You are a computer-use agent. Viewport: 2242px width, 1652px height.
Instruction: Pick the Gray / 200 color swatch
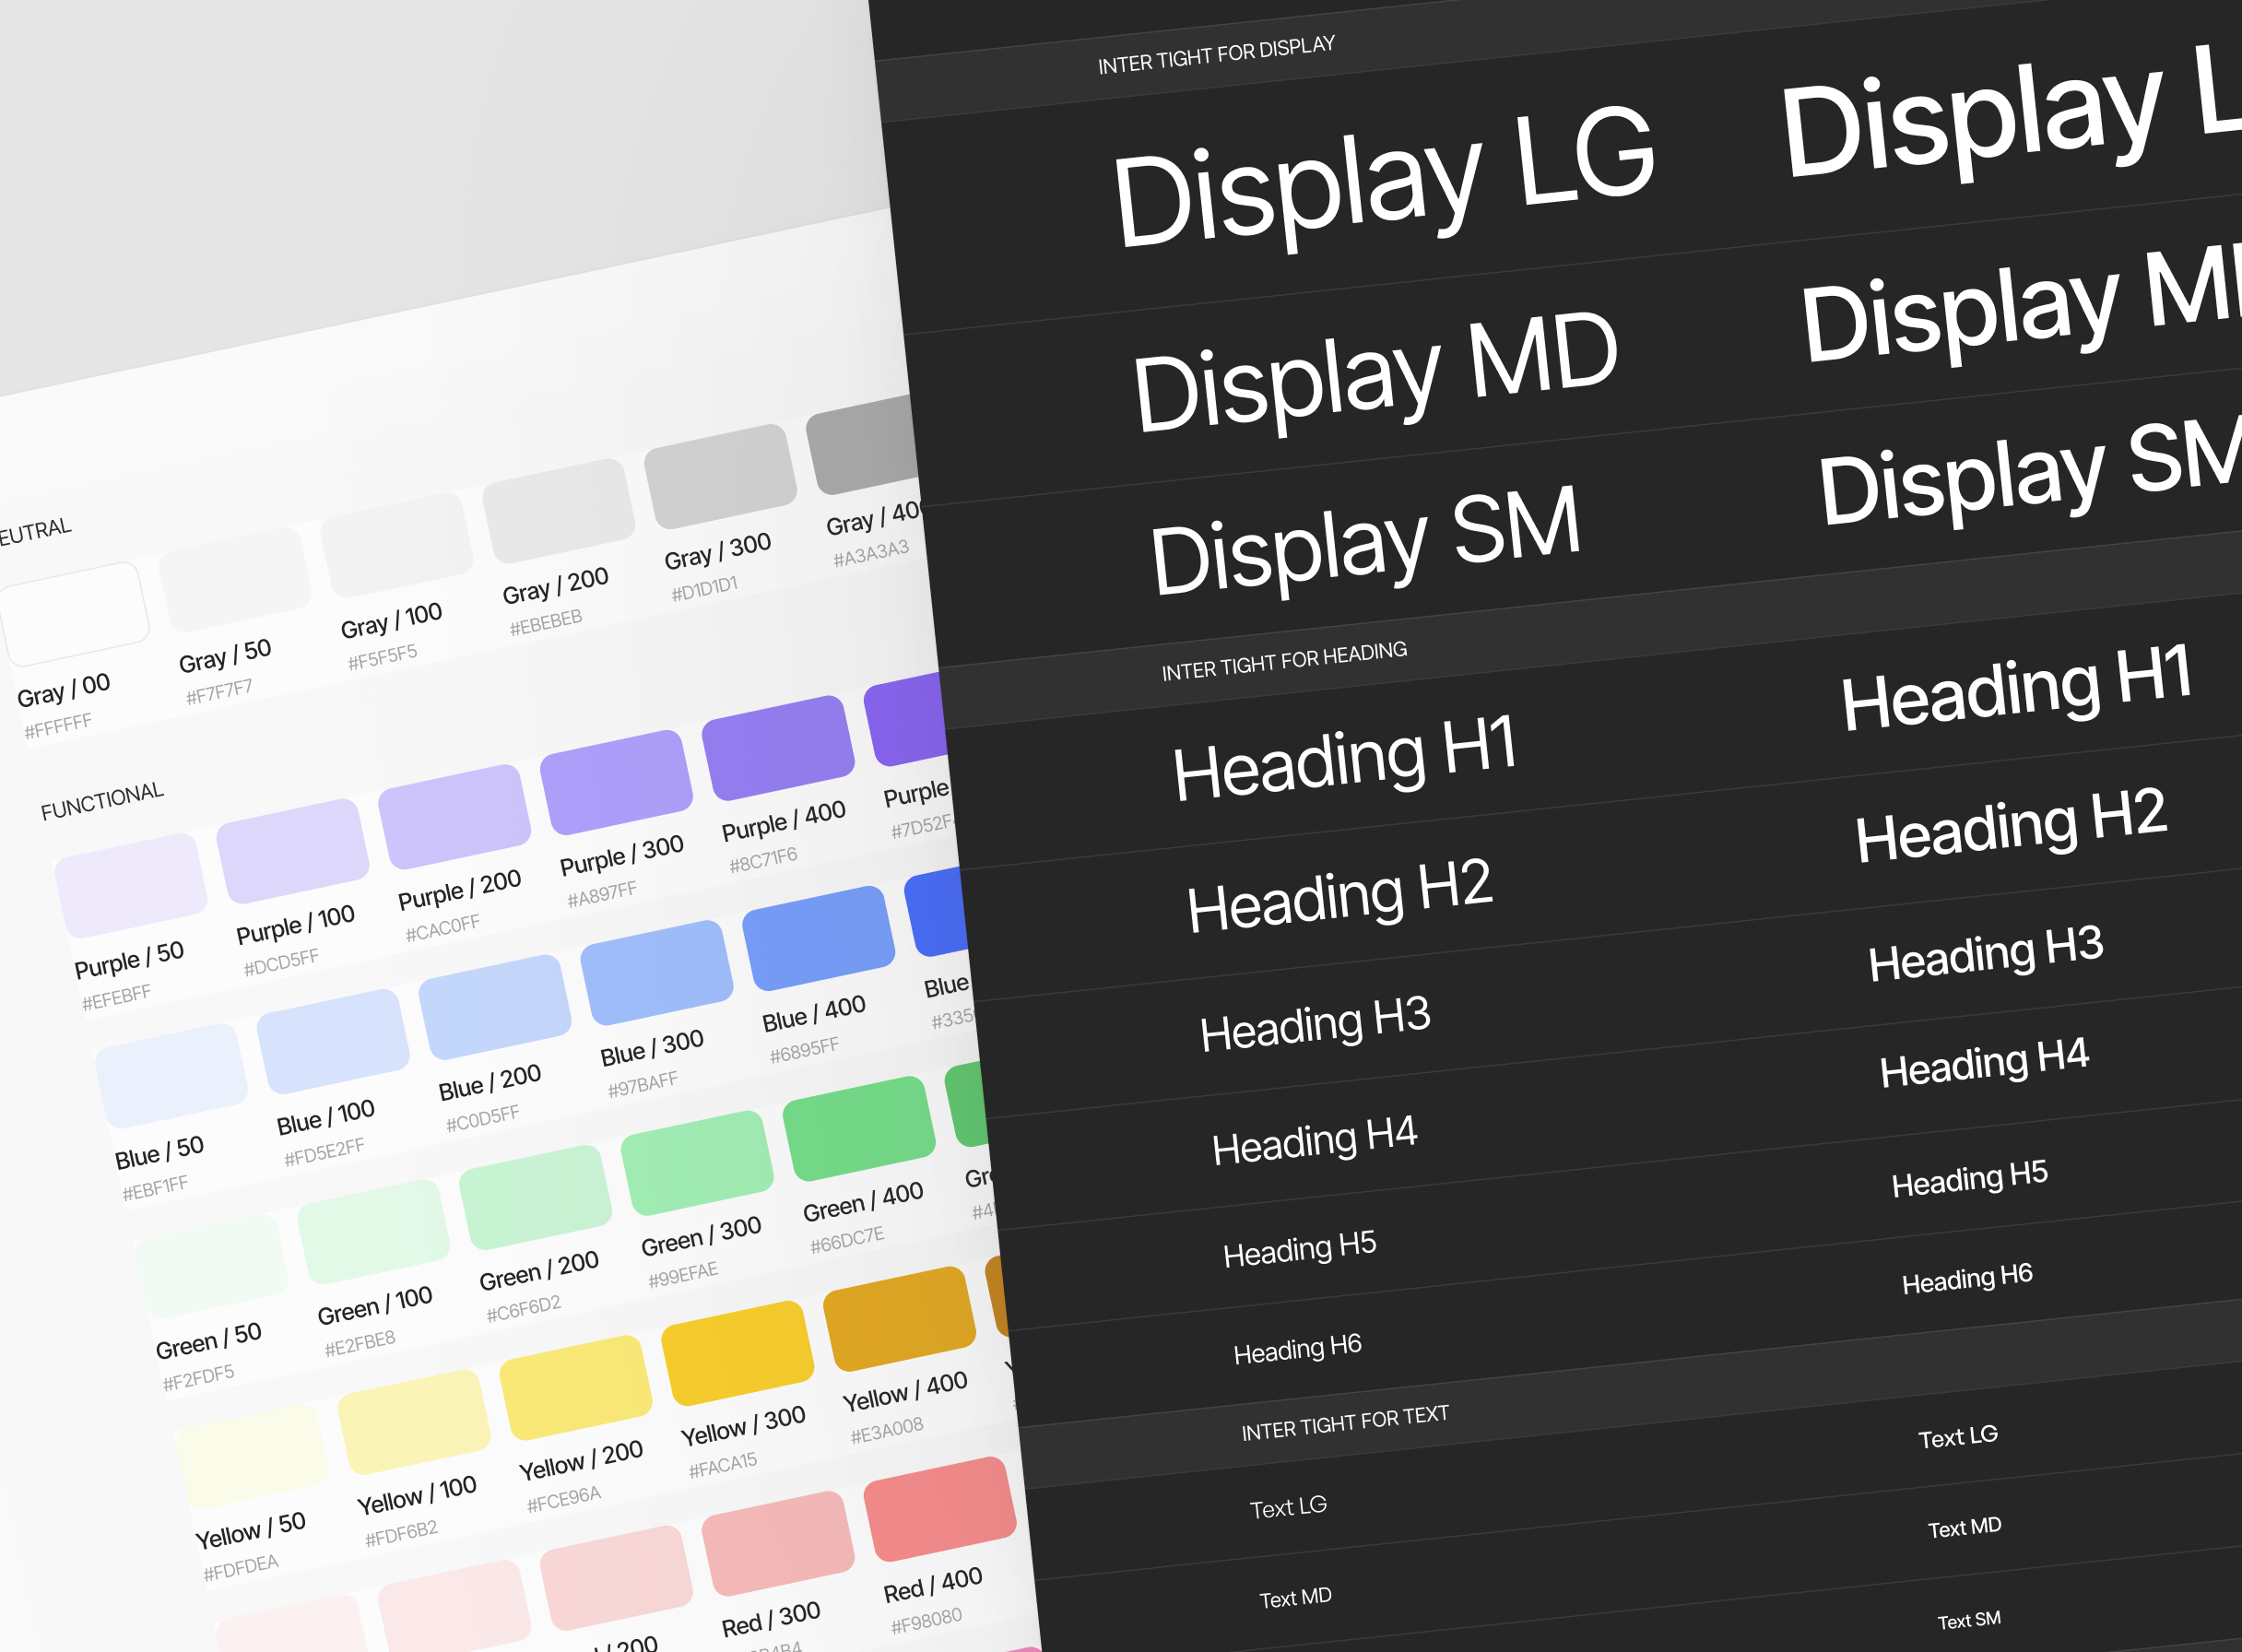[x=558, y=511]
